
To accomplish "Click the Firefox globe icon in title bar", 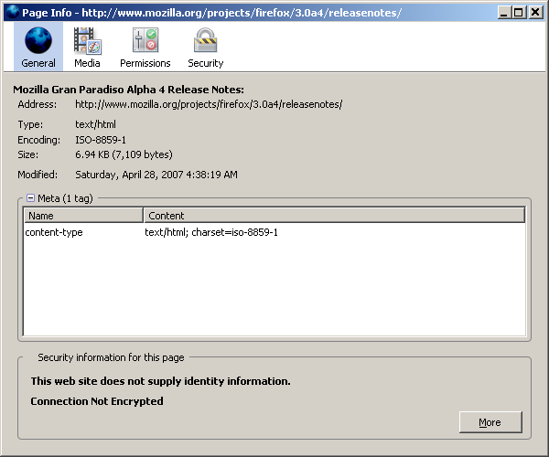I will pos(13,12).
